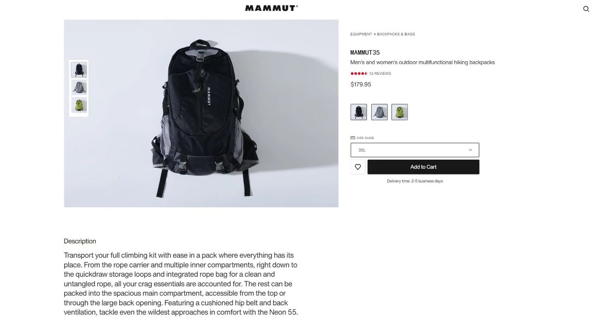This screenshot has height=321, width=592.
Task: Click the MAMMUT logo at top
Action: point(271,8)
